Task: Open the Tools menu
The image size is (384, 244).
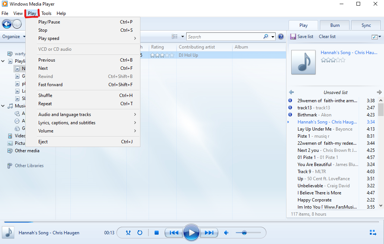Action: tap(46, 13)
